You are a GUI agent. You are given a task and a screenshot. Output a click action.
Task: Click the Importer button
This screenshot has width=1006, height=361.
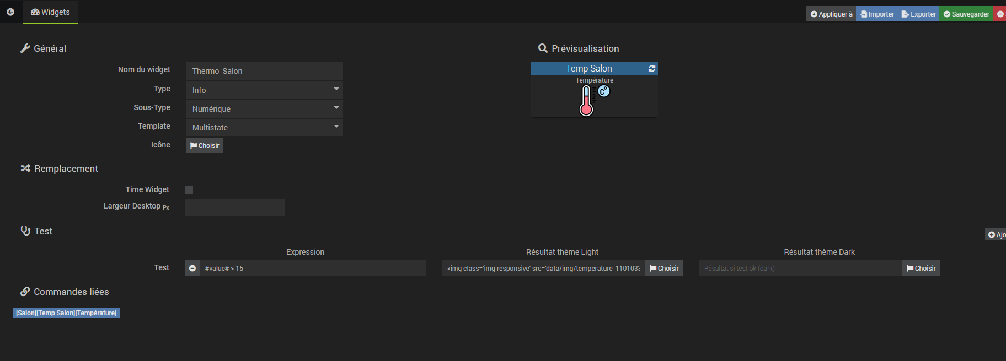(x=877, y=14)
